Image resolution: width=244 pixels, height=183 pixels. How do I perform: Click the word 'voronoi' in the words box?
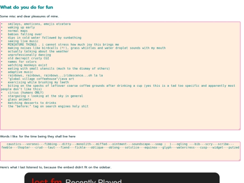click(33, 144)
